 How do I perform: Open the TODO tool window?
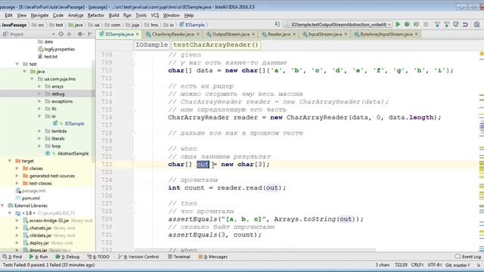pyautogui.click(x=98, y=257)
